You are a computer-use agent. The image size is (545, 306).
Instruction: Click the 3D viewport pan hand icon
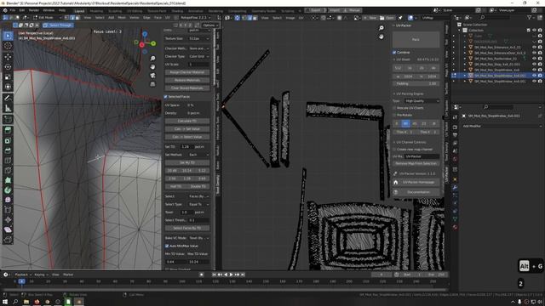tap(152, 66)
